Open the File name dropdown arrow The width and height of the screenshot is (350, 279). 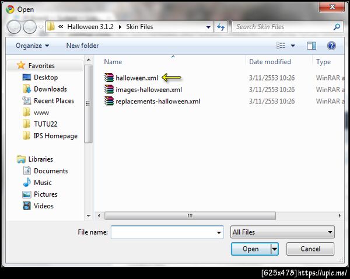[219, 232]
